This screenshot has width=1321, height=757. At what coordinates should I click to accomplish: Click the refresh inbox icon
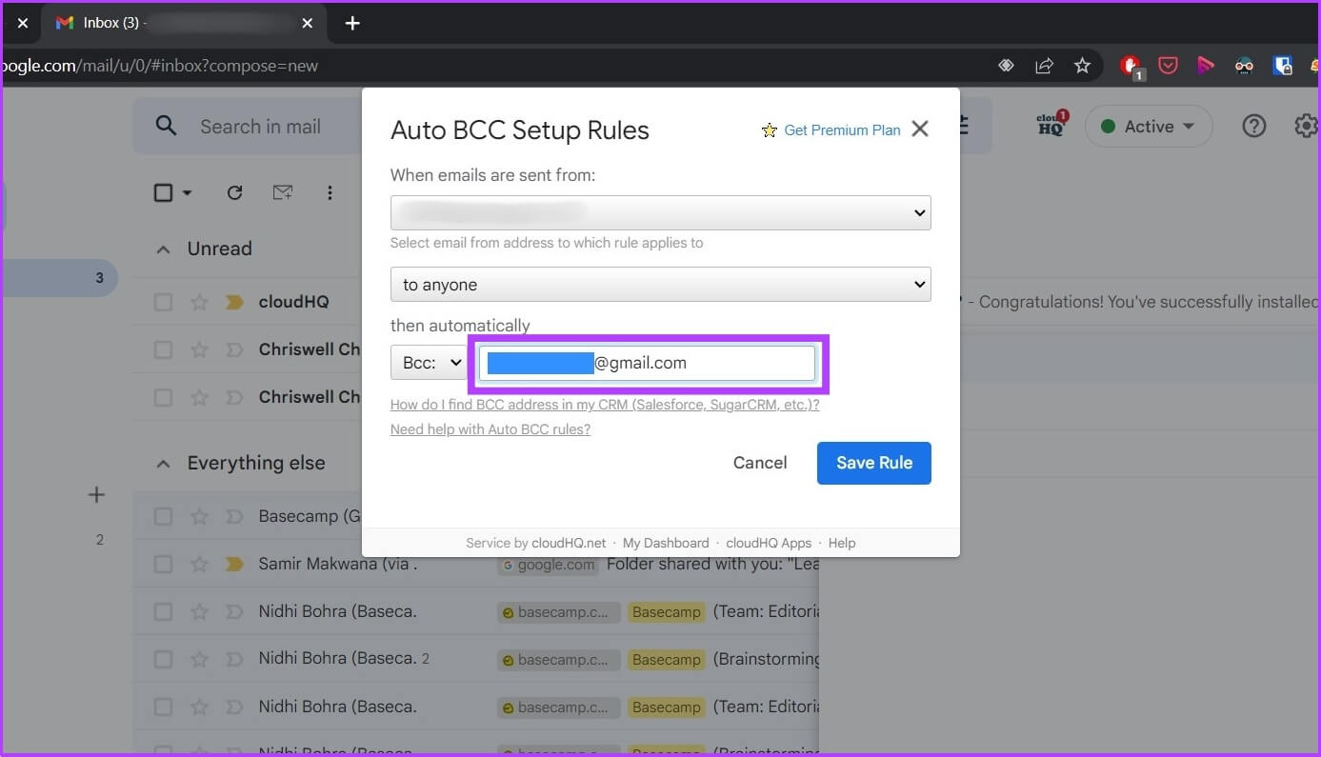234,192
